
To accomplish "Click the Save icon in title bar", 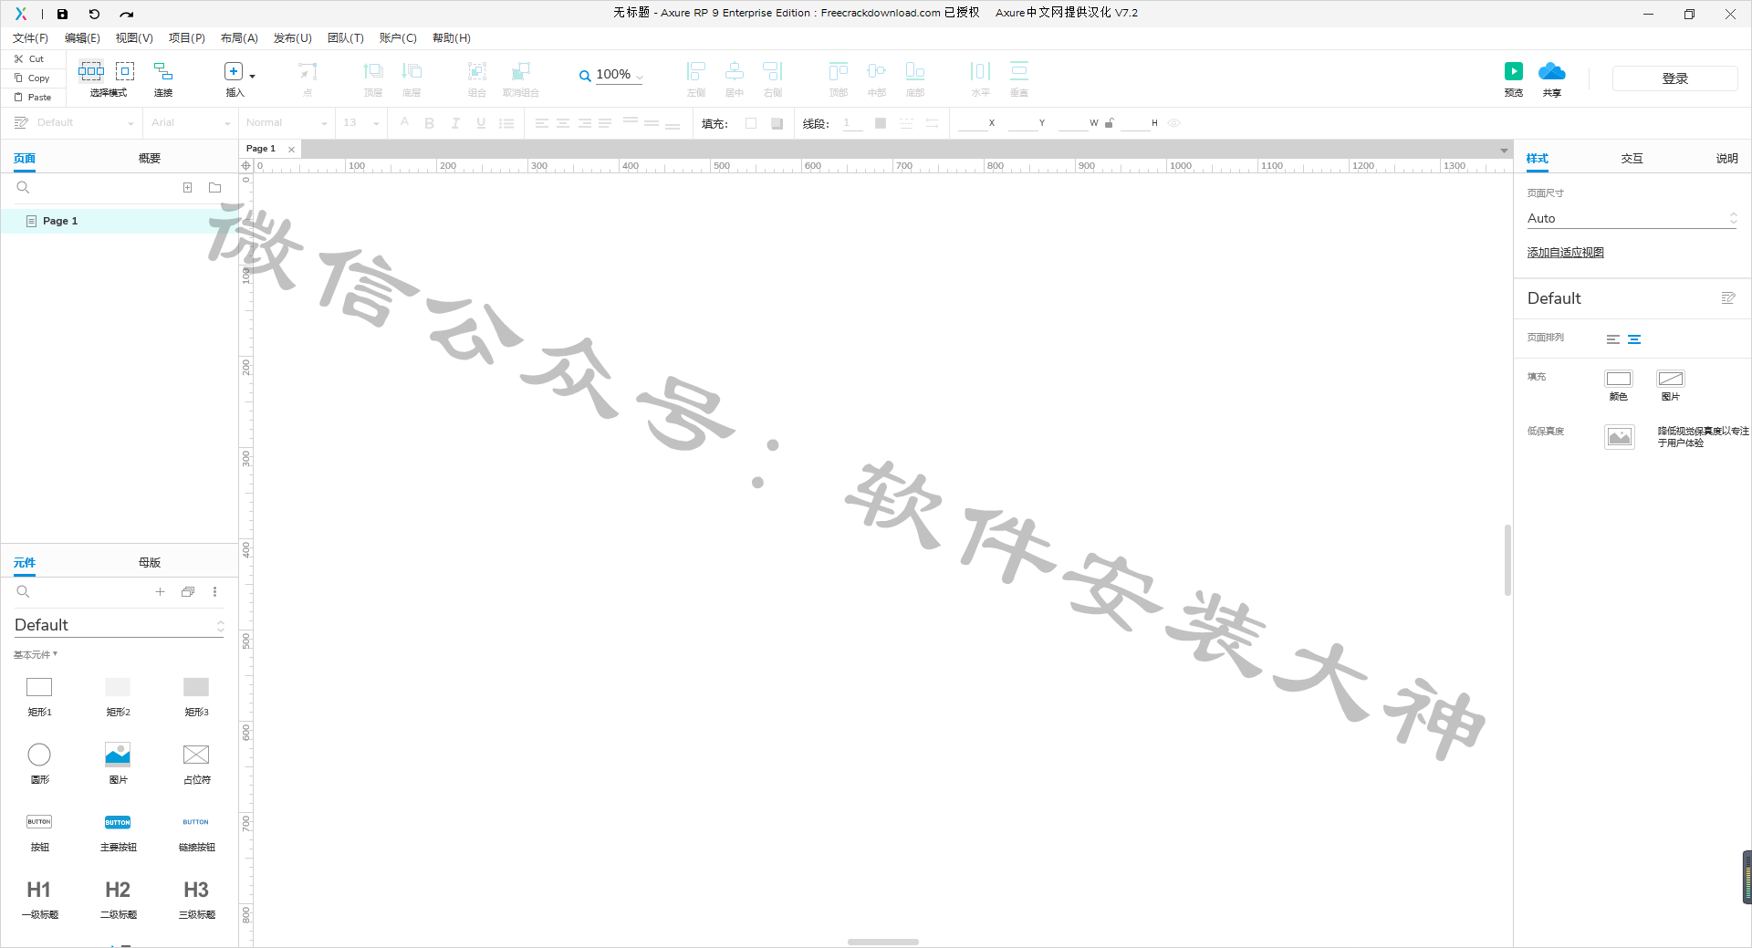I will [62, 14].
